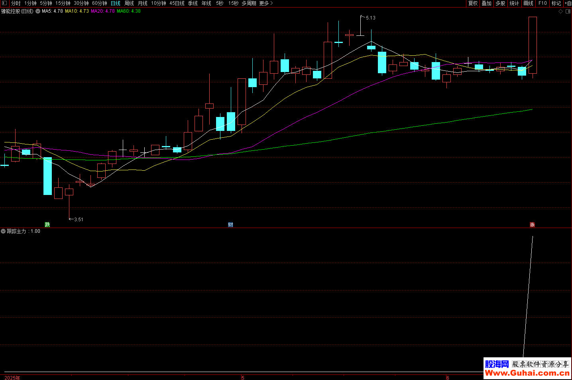572x380 pixels.
Task: Click the 统计 statistics button
Action: point(515,3)
